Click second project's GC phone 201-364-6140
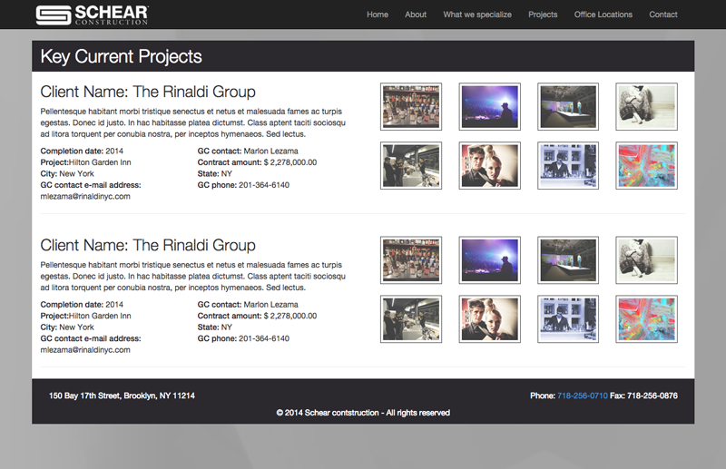726x469 pixels. [243, 338]
